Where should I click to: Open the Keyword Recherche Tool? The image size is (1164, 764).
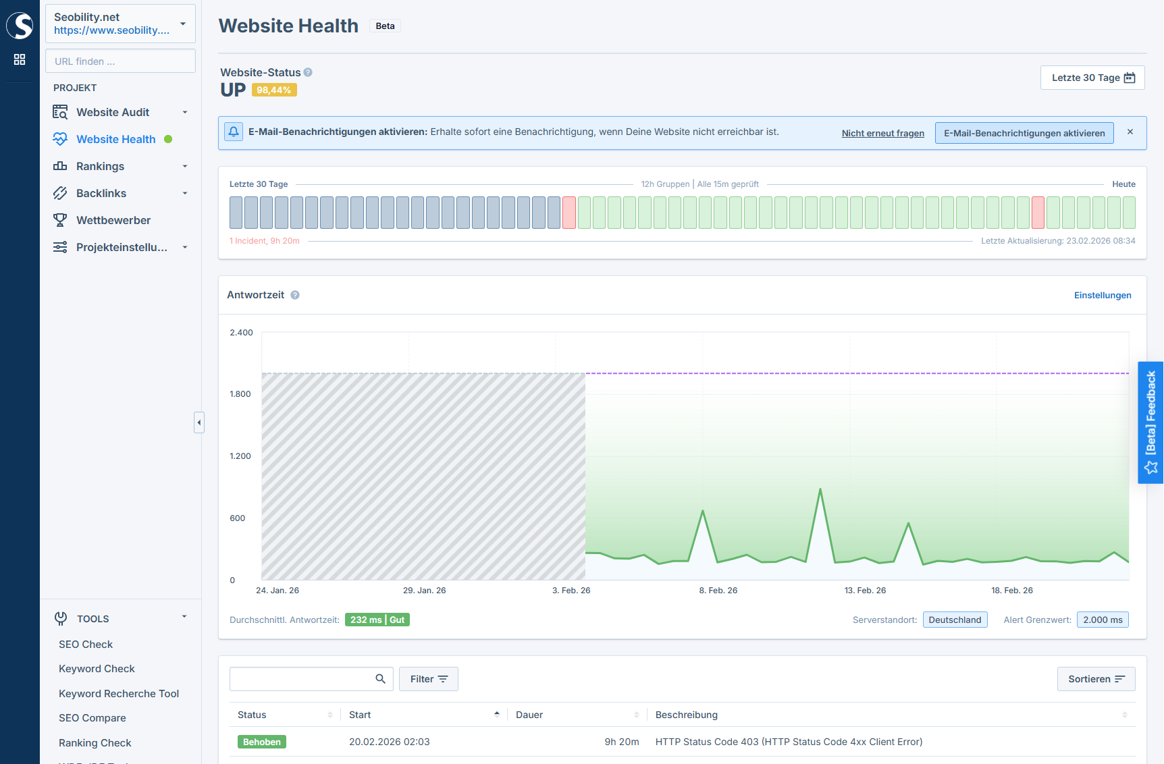coord(119,693)
